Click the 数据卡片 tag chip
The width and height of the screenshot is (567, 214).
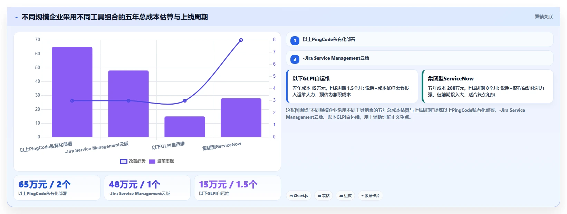pos(370,196)
